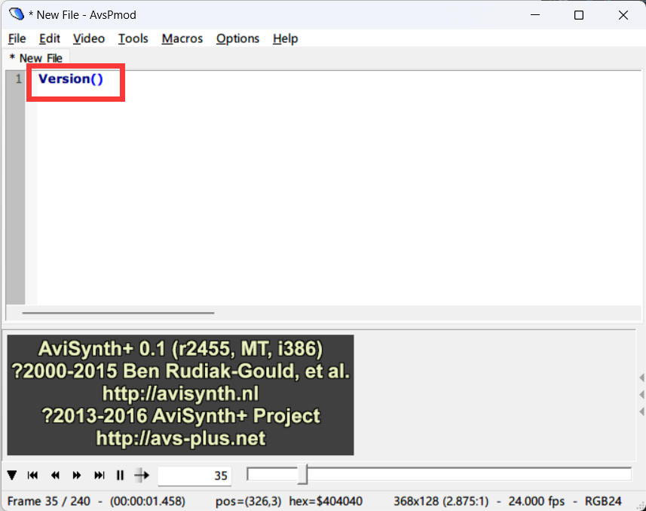Toggle the video preview with the triangle button
Screen dimensions: 646x511
(12, 475)
